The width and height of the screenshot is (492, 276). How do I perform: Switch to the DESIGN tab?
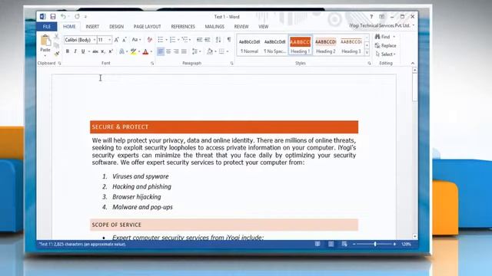click(x=116, y=27)
